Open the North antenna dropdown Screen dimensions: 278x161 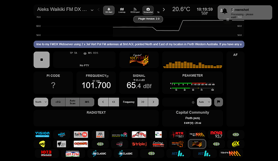pos(41,102)
